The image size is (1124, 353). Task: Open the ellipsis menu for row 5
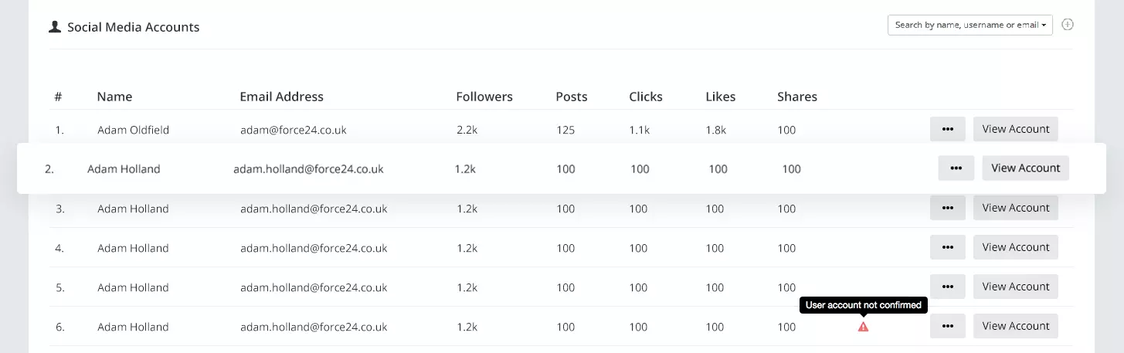(x=948, y=287)
